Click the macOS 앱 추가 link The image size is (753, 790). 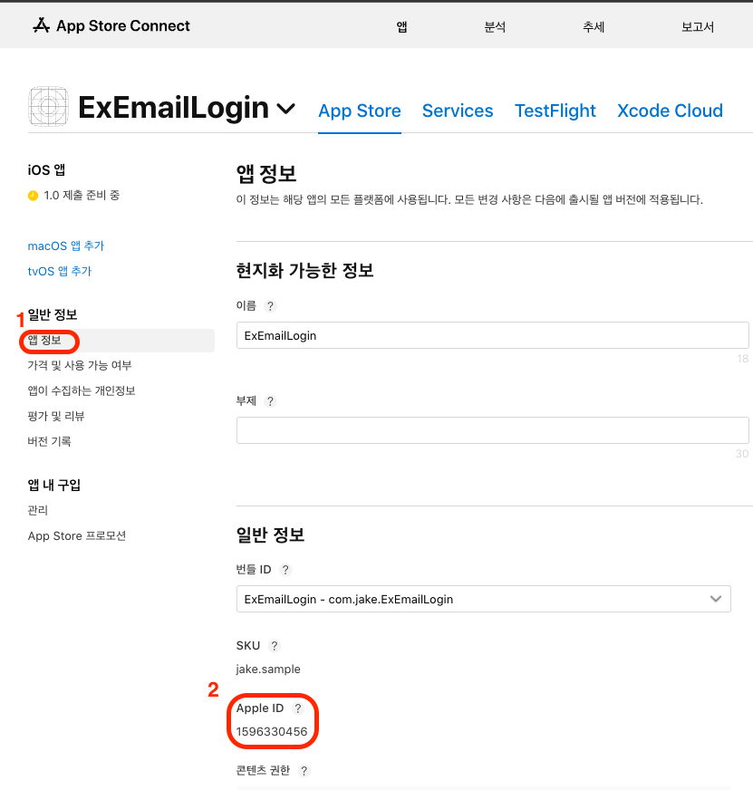(x=65, y=246)
